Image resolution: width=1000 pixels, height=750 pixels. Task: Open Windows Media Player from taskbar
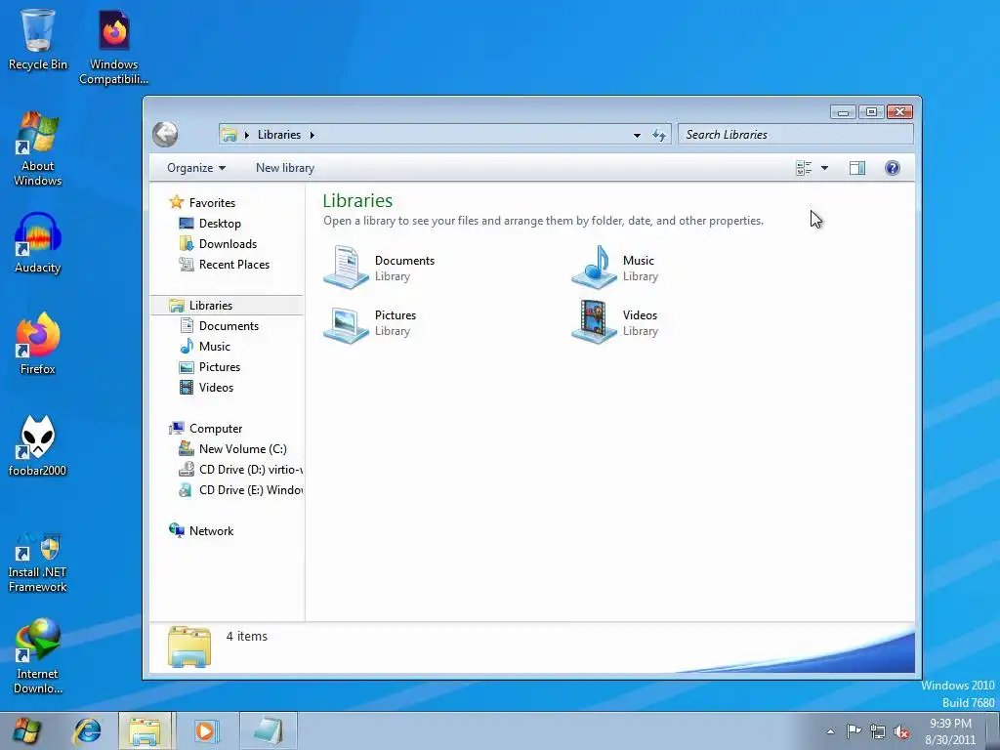pyautogui.click(x=205, y=730)
